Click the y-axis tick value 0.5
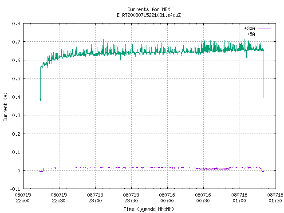This screenshot has width=284, height=213. [x=16, y=79]
